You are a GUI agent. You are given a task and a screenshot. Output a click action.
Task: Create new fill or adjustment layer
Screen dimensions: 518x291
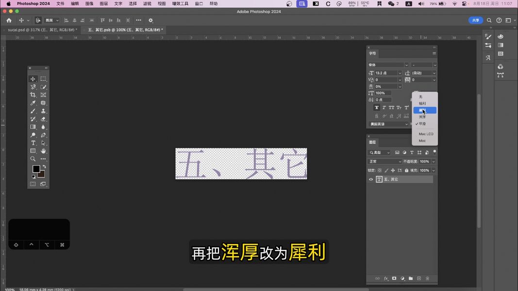[402, 278]
